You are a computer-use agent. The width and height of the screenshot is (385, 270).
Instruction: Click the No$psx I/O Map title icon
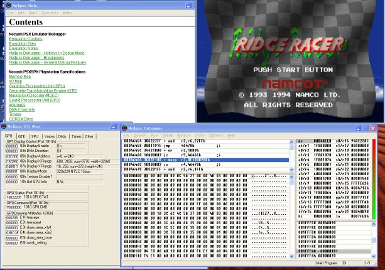4,126
